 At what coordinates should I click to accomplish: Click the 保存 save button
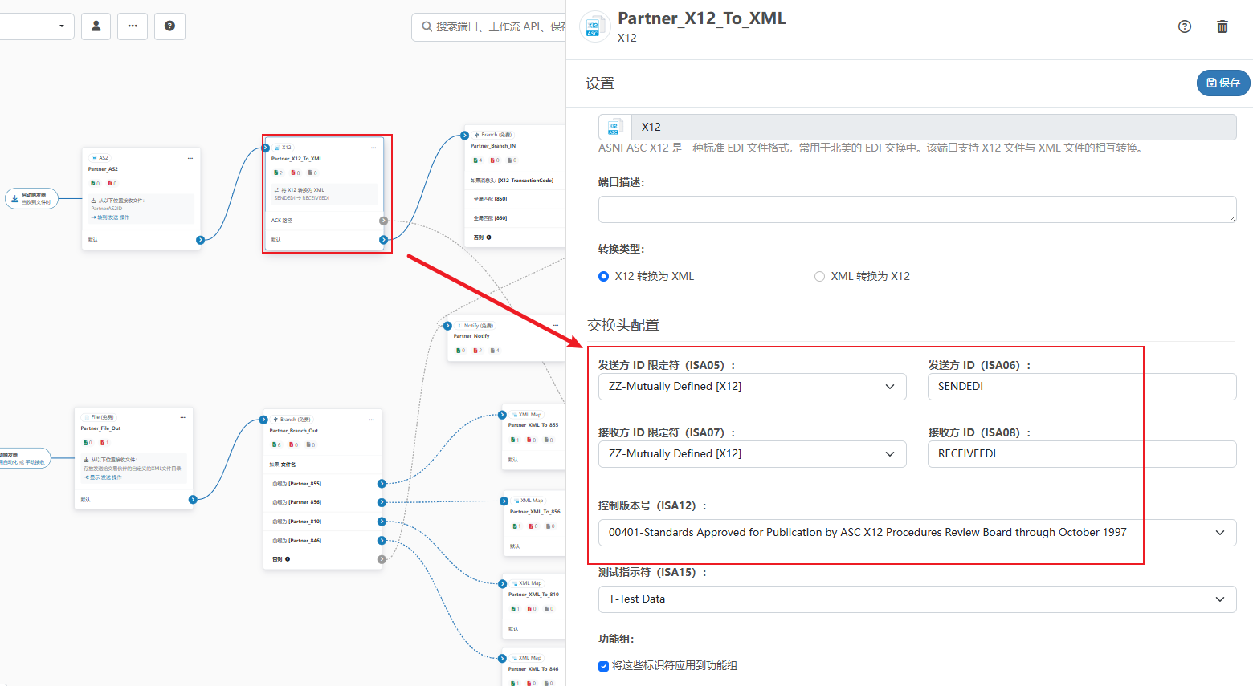pyautogui.click(x=1223, y=83)
